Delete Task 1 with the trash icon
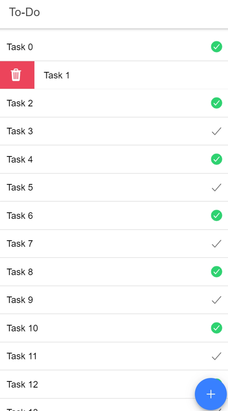The width and height of the screenshot is (228, 411). coord(16,75)
